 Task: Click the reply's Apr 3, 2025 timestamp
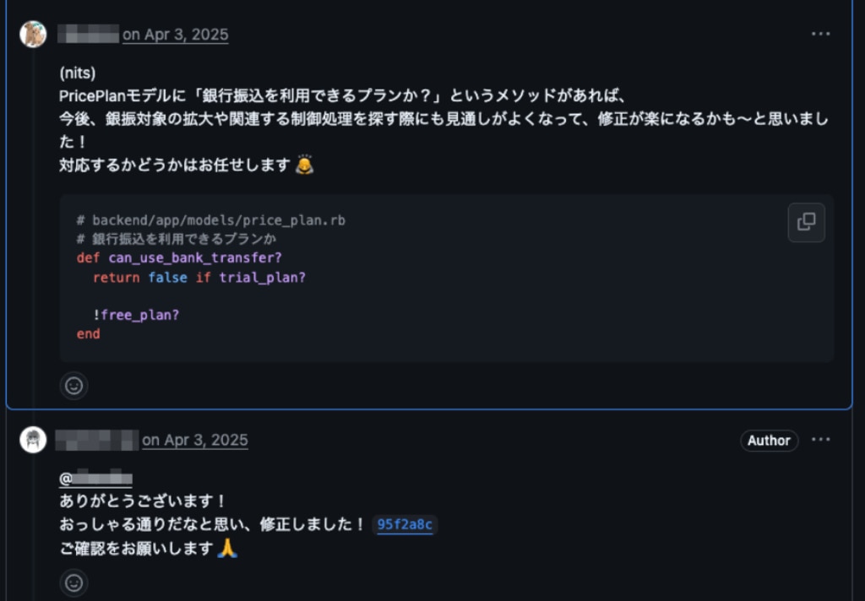click(195, 440)
